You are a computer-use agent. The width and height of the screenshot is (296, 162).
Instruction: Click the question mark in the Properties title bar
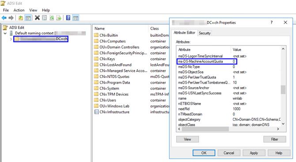coord(271,23)
